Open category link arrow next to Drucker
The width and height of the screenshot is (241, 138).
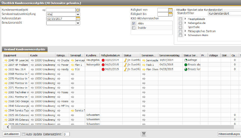(59, 60)
